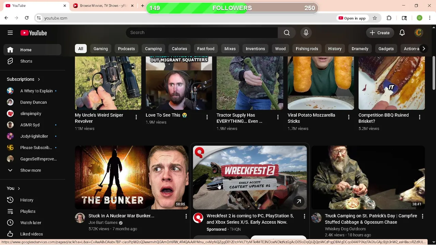
Task: Bookmark this page with the star
Action: point(375,18)
